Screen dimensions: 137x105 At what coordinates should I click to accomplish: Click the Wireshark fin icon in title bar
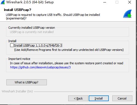(3, 2)
